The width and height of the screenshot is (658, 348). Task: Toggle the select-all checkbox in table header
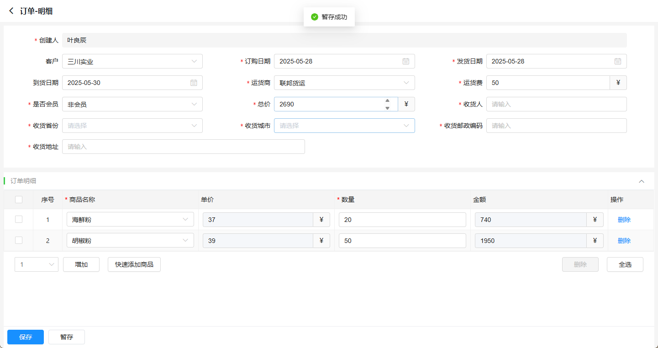coord(19,200)
